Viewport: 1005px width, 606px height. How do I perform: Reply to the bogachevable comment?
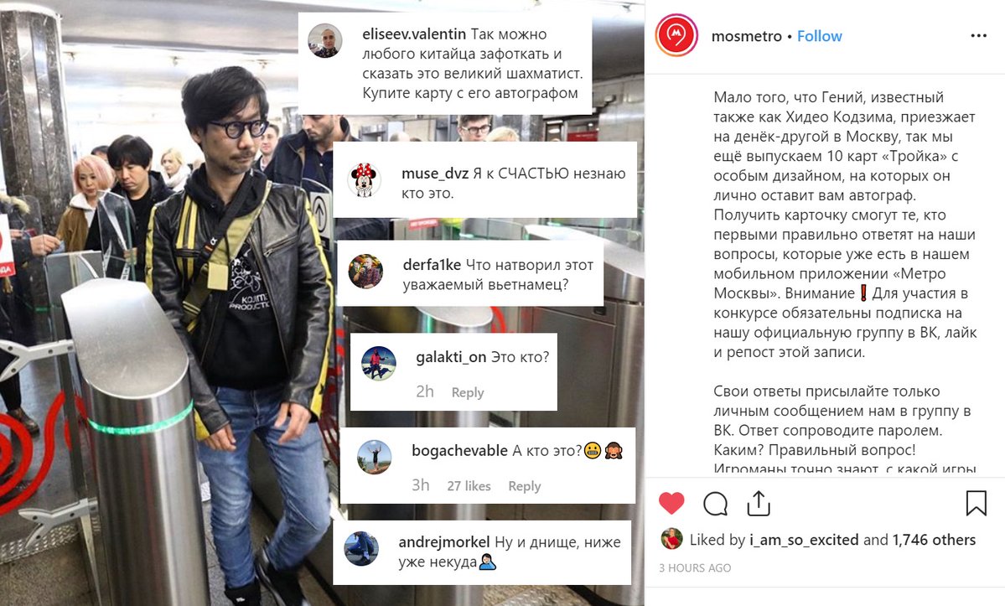524,486
